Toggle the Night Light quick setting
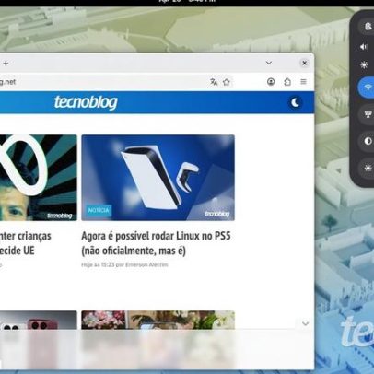This screenshot has width=374, height=374. (366, 168)
